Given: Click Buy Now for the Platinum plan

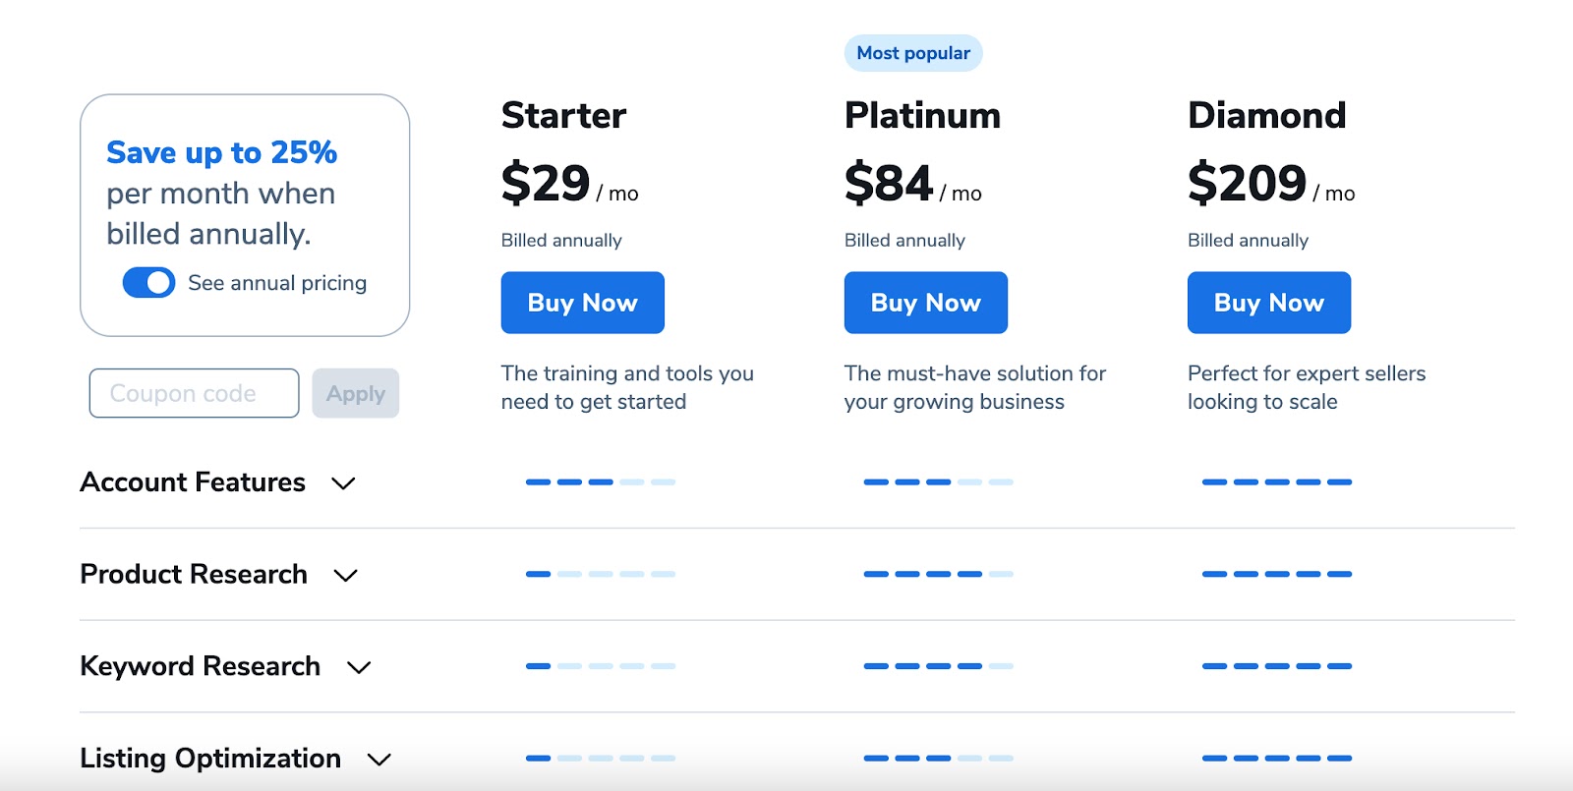Looking at the screenshot, I should coord(925,303).
